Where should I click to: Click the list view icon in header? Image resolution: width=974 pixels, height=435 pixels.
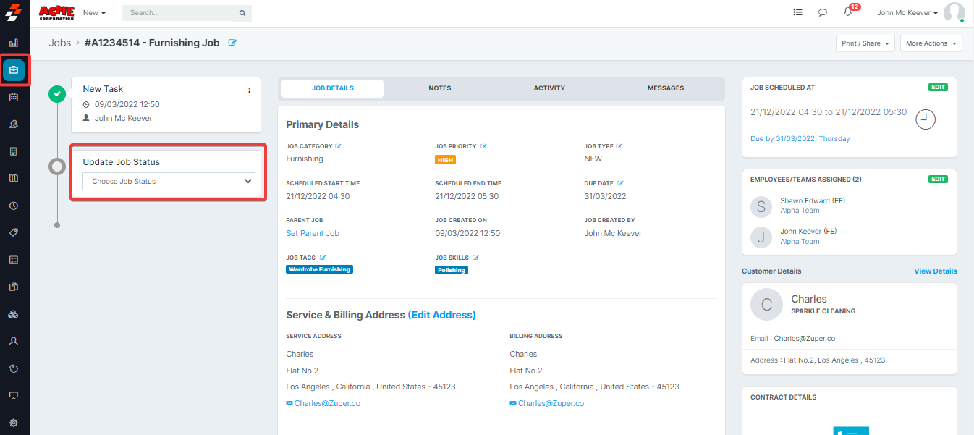click(797, 12)
